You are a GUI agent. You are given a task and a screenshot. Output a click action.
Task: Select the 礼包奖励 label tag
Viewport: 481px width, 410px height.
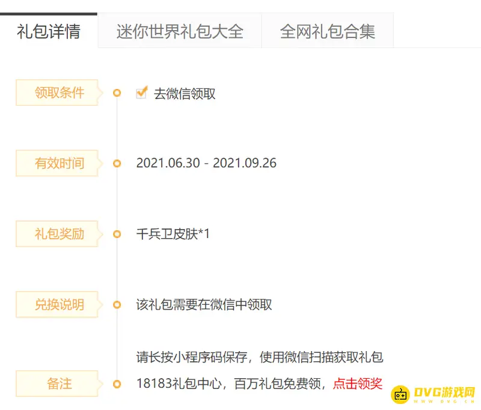tap(59, 234)
